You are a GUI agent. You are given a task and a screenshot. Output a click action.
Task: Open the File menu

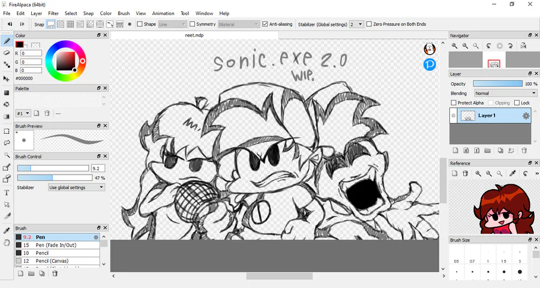7,13
